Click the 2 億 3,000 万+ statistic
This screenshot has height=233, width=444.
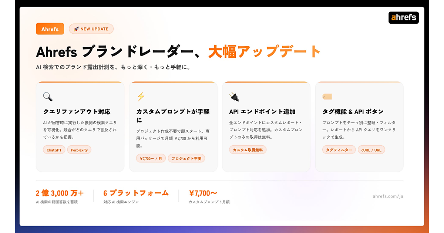pos(60,193)
